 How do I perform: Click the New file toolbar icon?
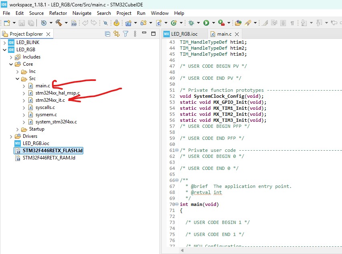point(7,23)
